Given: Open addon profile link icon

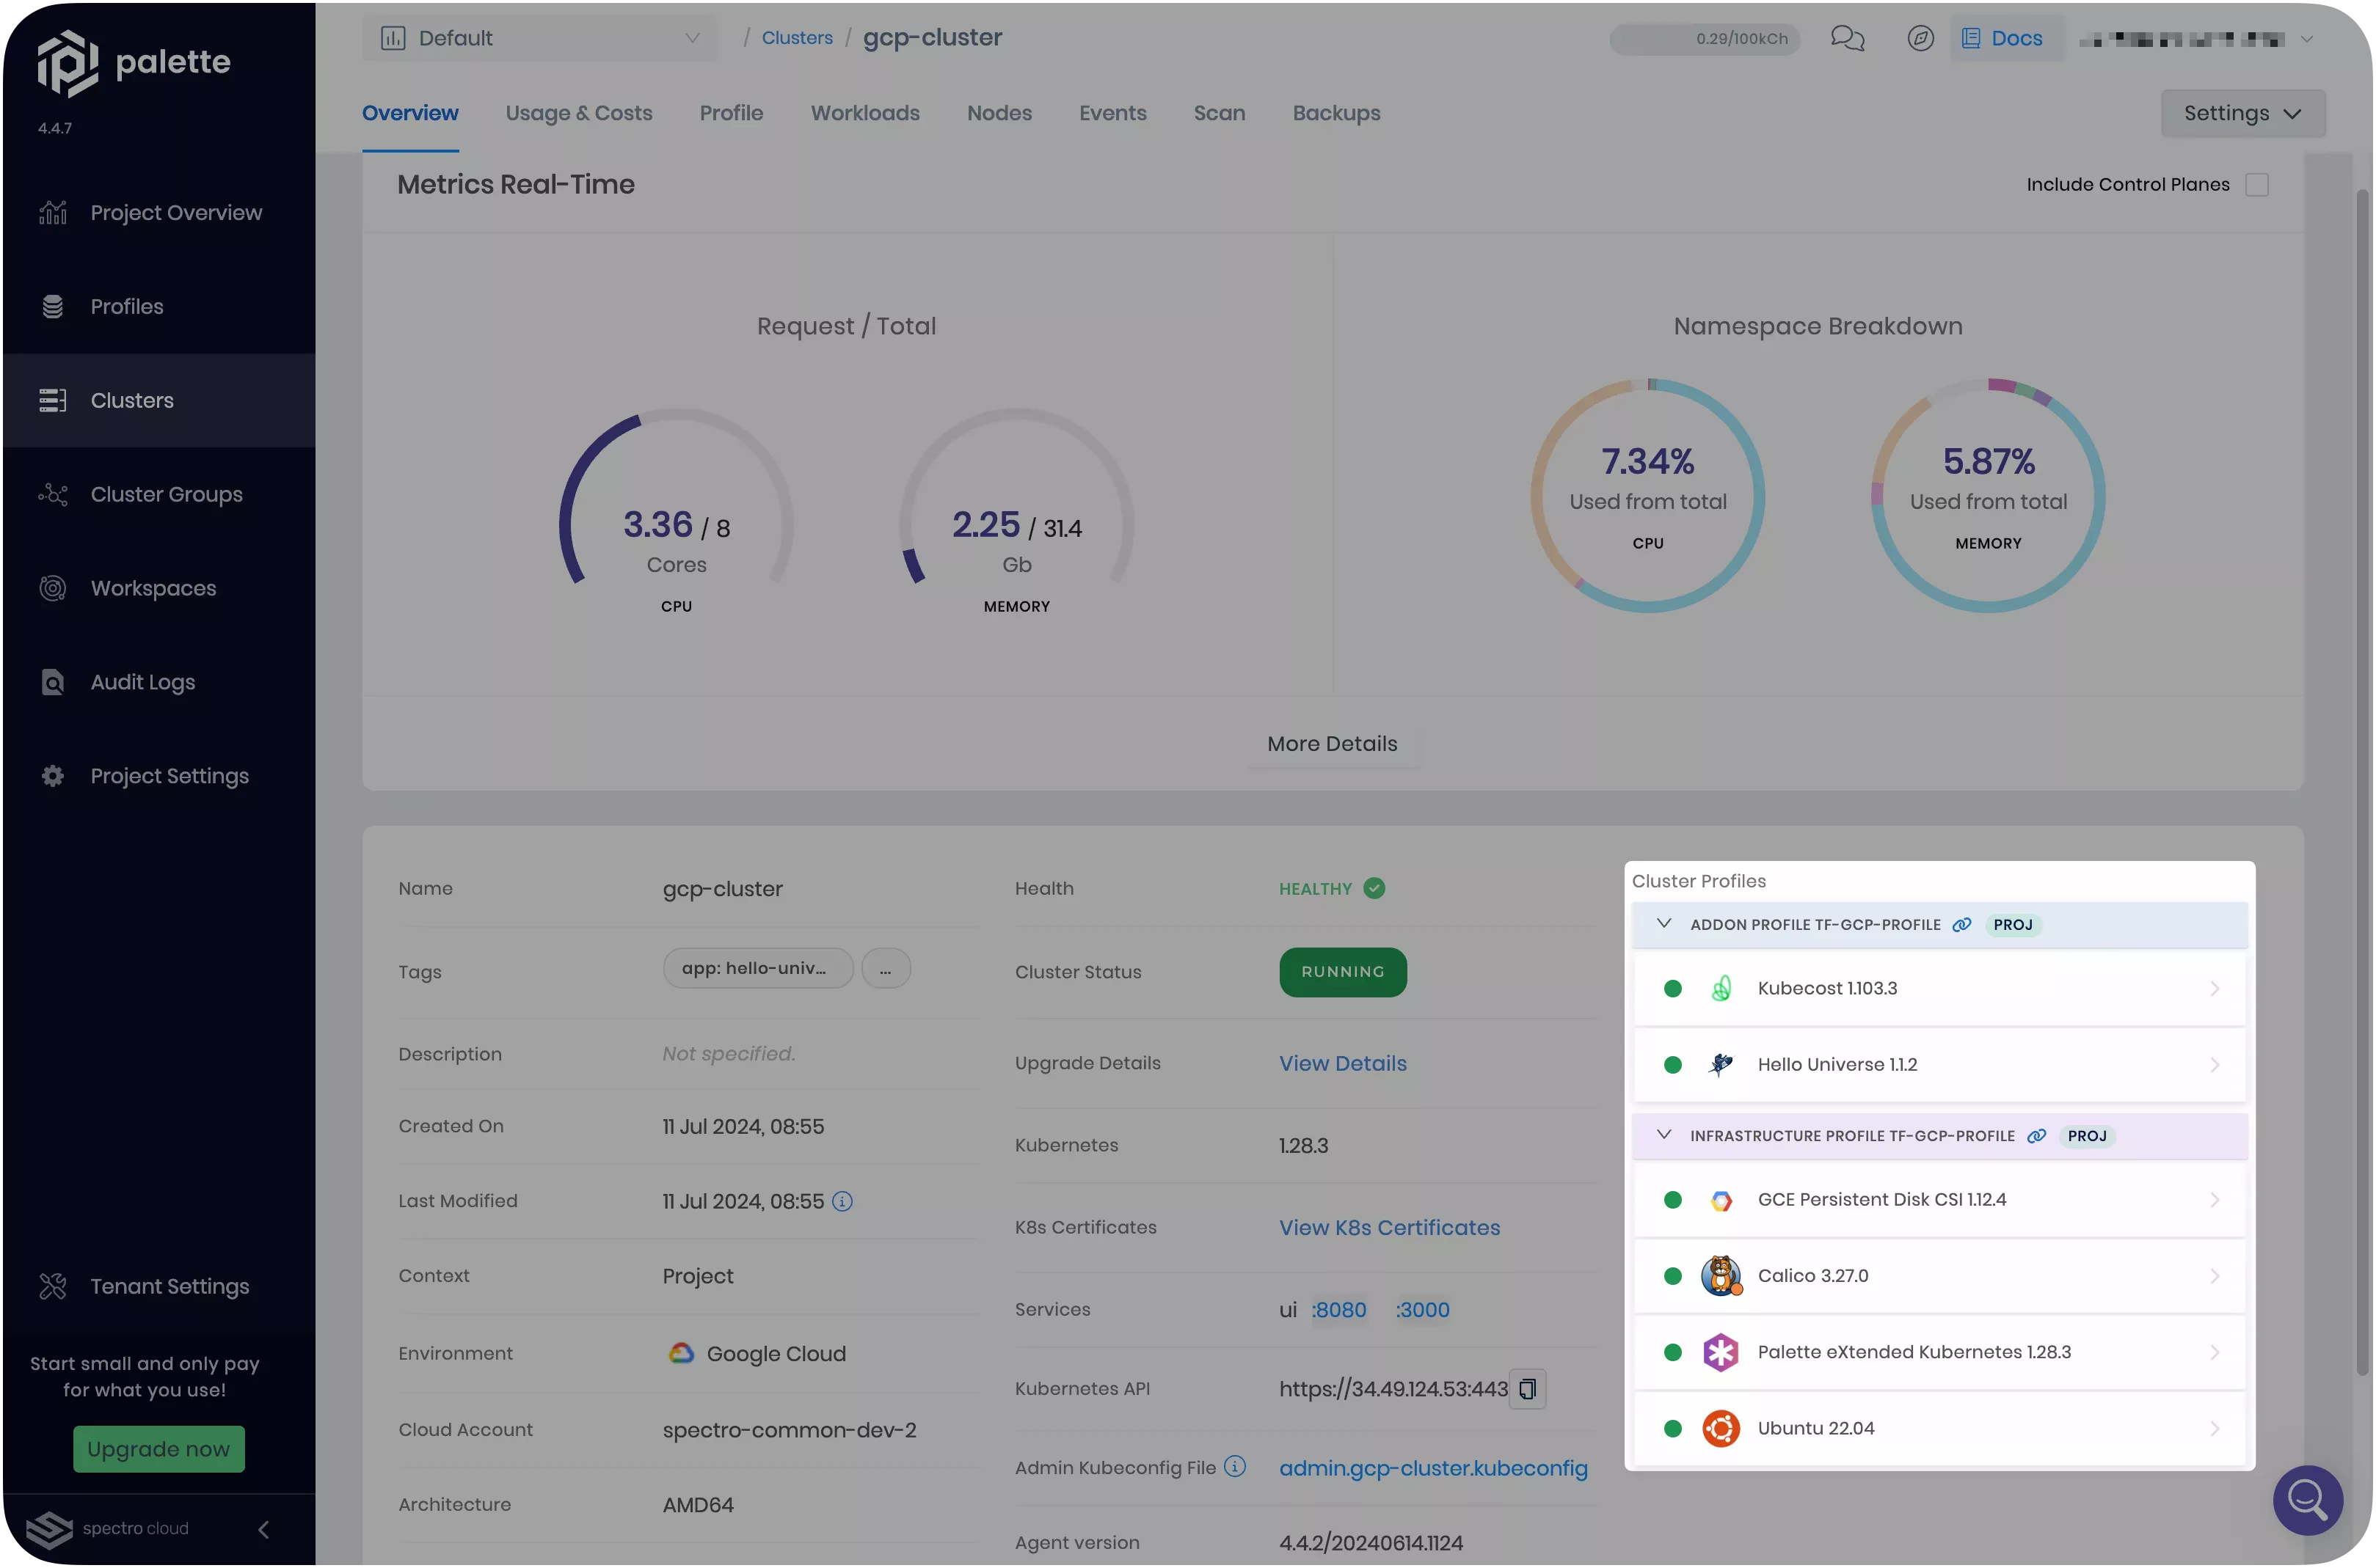Looking at the screenshot, I should click(x=1962, y=925).
